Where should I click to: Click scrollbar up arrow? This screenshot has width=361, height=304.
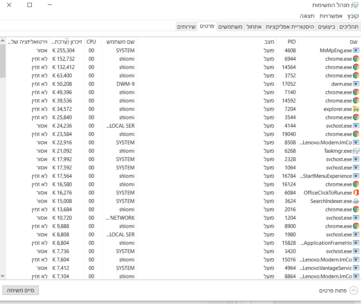click(2, 41)
